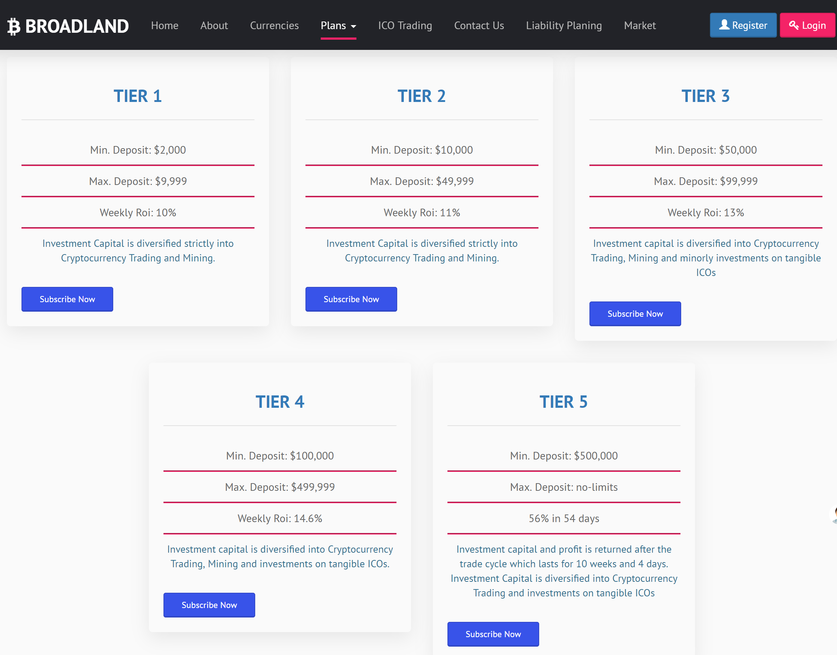Viewport: 837px width, 655px height.
Task: Click the Liability Planing link
Action: tap(564, 25)
